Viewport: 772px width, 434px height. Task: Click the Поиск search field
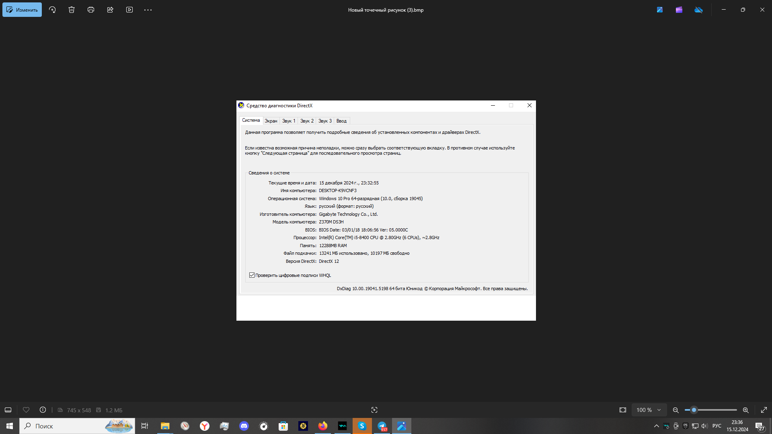60,426
